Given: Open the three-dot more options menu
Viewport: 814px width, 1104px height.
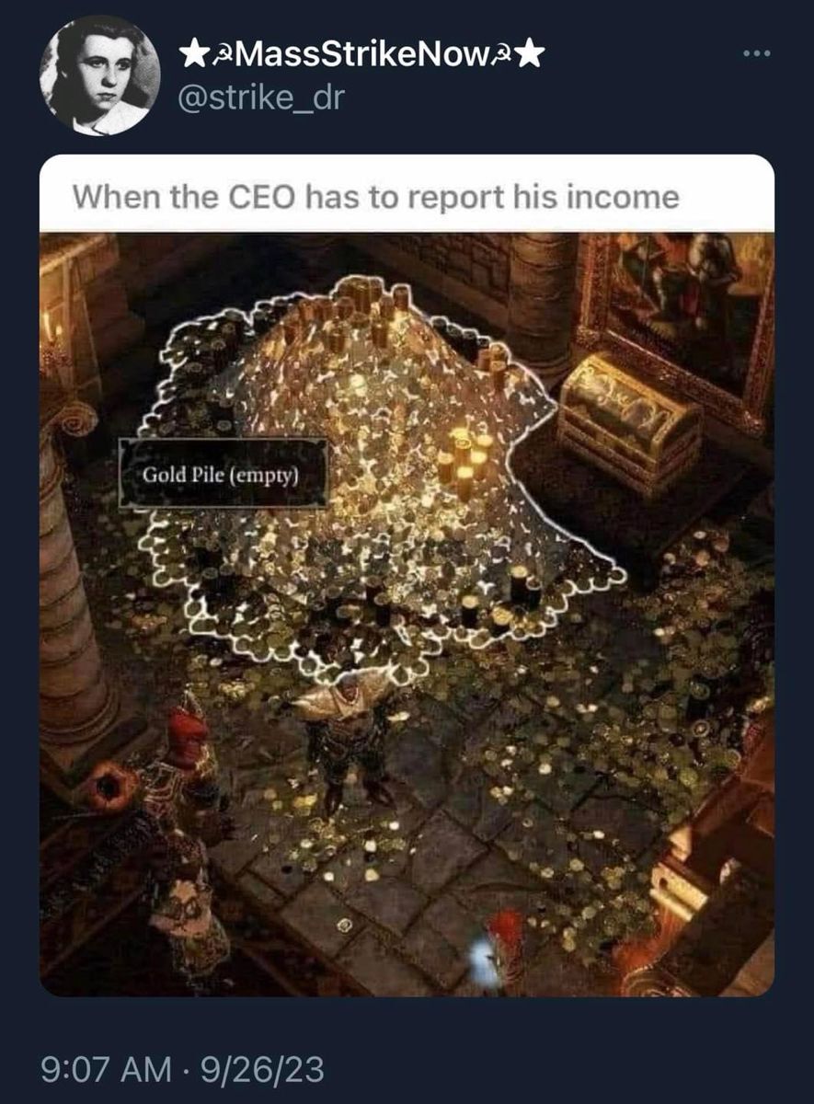Looking at the screenshot, I should [758, 52].
